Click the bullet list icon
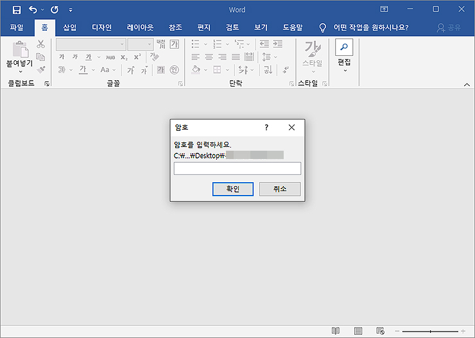Viewport: 475px width, 338px height. [x=196, y=44]
